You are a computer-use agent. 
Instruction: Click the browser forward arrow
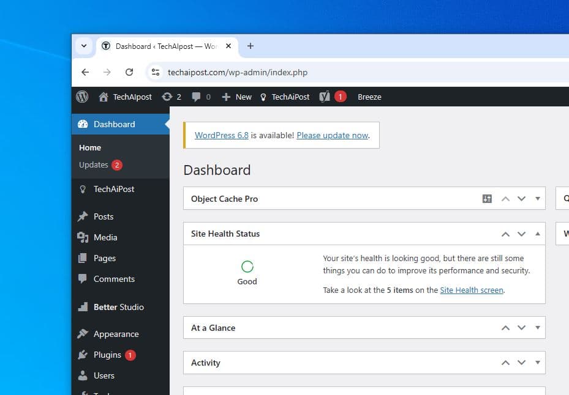pyautogui.click(x=107, y=72)
